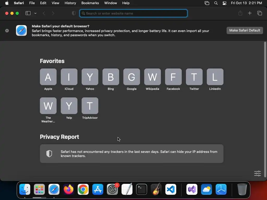This screenshot has height=200, width=267.
Task: Open the TripAdvisor favorite
Action: click(x=90, y=106)
